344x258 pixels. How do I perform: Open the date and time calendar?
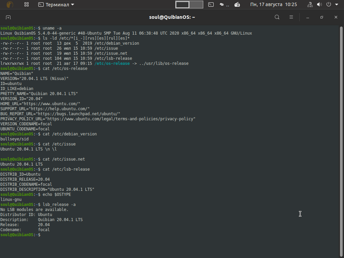tap(273, 5)
